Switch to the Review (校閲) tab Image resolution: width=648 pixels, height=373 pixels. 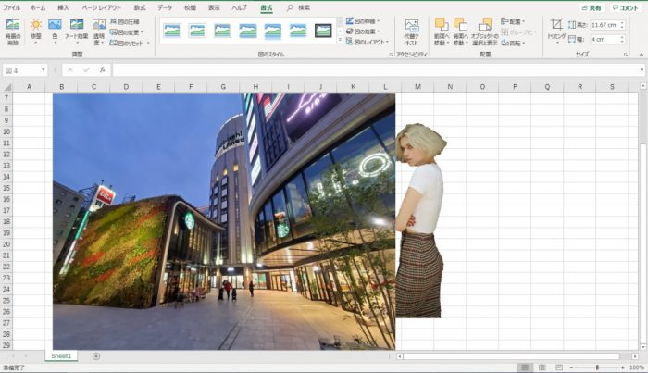coord(190,7)
